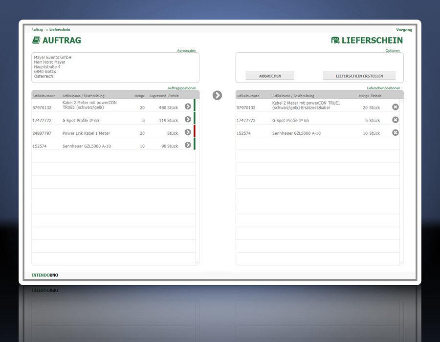The width and height of the screenshot is (440, 342).
Task: Select Power Link Kabel 1 Meter text
Action: 86,133
